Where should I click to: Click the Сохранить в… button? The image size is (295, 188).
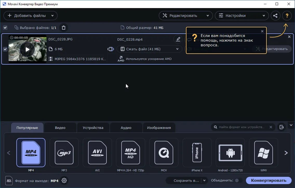(186, 181)
